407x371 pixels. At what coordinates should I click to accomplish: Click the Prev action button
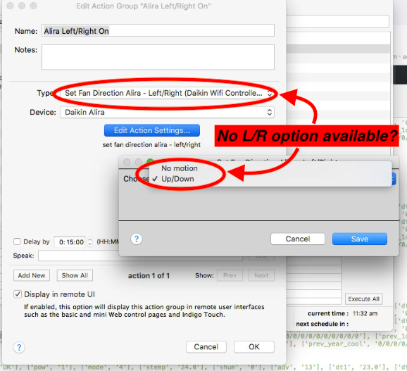pos(230,275)
